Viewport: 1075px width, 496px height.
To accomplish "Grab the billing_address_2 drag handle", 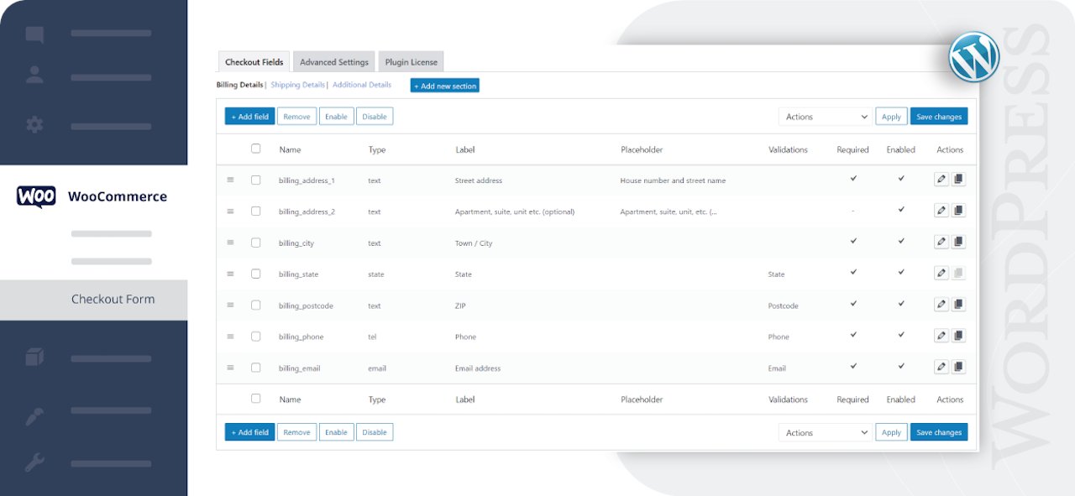I will (230, 210).
